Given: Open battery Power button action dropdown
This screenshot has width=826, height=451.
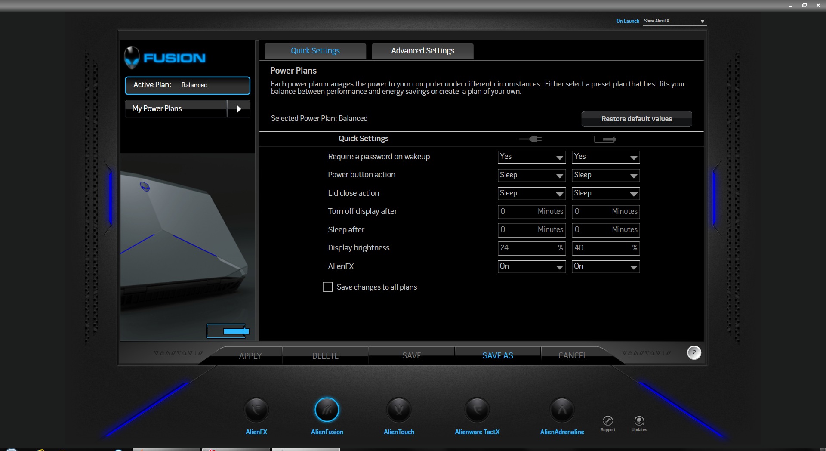Looking at the screenshot, I should click(x=605, y=175).
